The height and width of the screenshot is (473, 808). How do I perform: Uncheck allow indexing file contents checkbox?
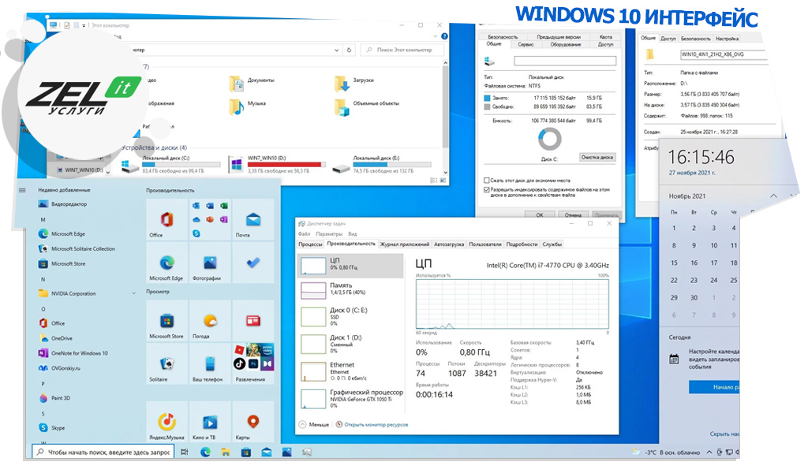coord(486,190)
